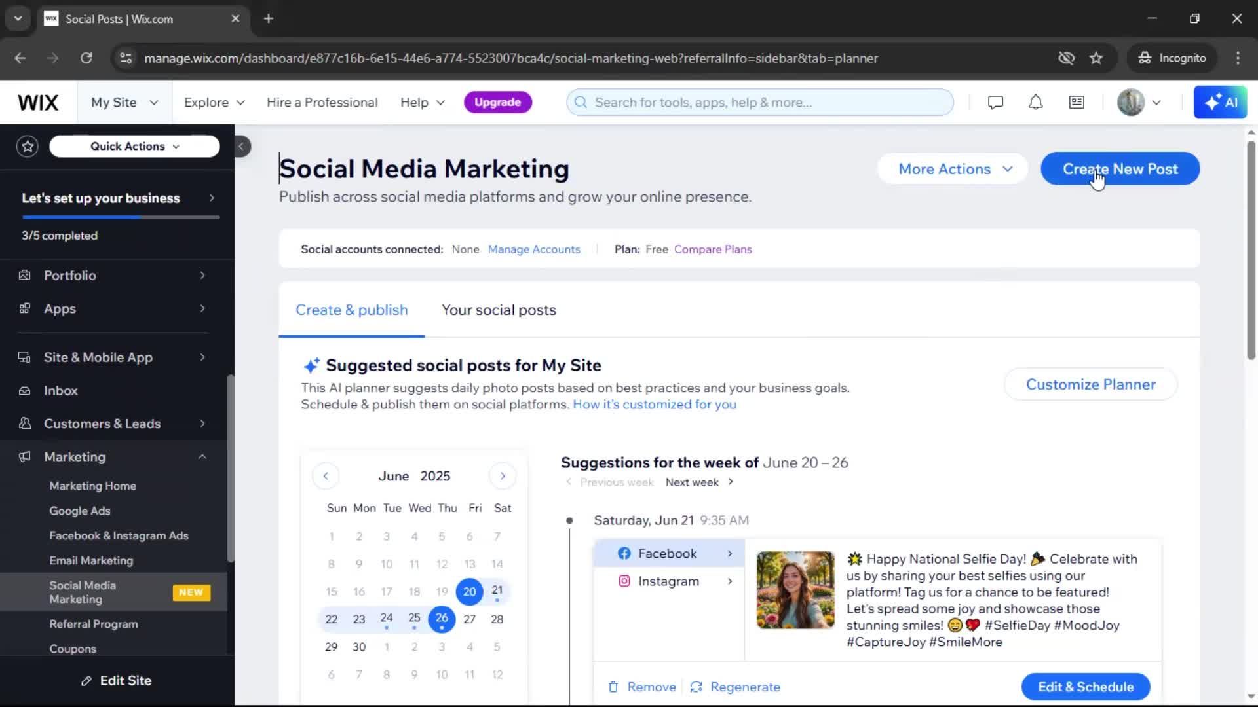This screenshot has width=1258, height=707.
Task: Open Email Marketing in the sidebar
Action: coord(91,560)
